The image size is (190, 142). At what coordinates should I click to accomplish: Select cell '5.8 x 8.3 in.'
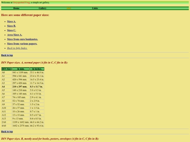click(x=37, y=90)
